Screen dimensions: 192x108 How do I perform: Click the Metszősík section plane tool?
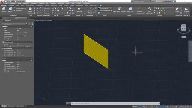pyautogui.click(x=79, y=10)
